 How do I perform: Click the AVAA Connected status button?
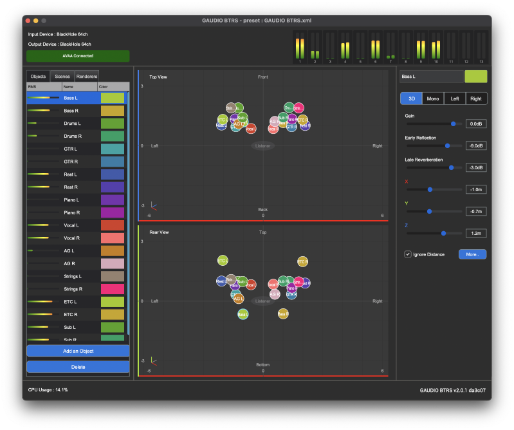78,56
